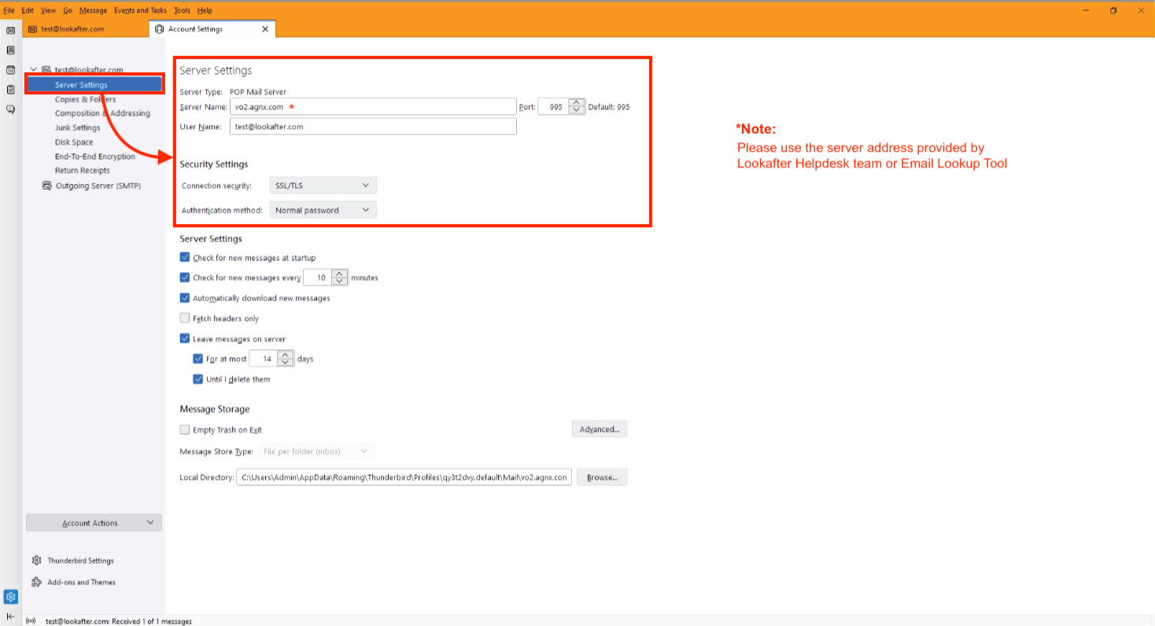This screenshot has width=1155, height=626.
Task: Click the Add-ons and Themes puzzle icon
Action: click(x=36, y=582)
